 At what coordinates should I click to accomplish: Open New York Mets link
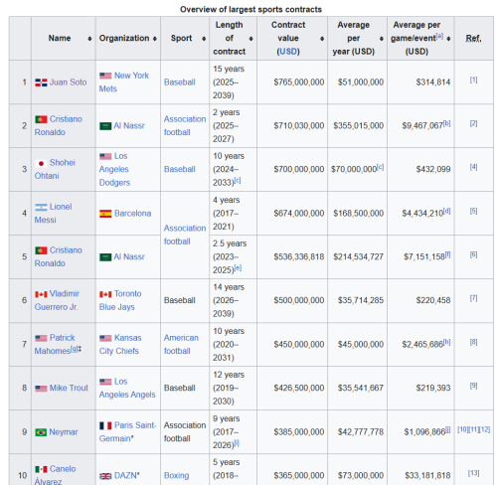pyautogui.click(x=124, y=82)
